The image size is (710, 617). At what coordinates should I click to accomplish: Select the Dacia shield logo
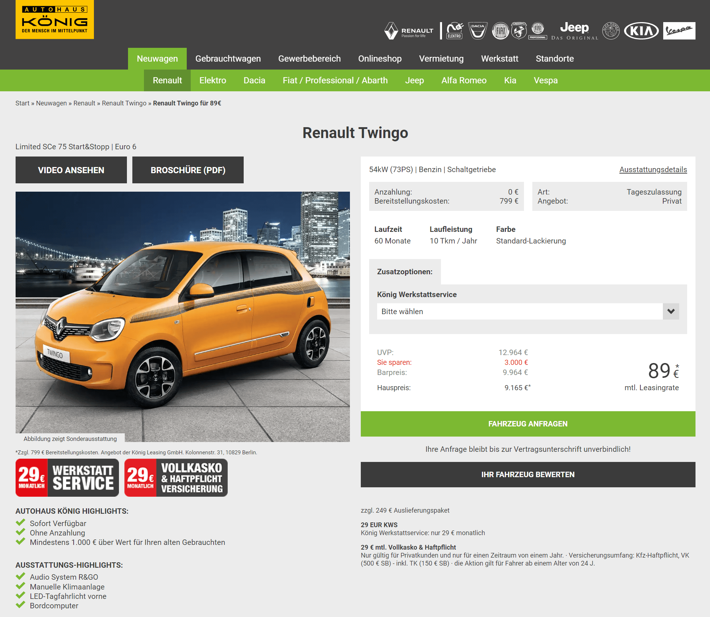478,31
